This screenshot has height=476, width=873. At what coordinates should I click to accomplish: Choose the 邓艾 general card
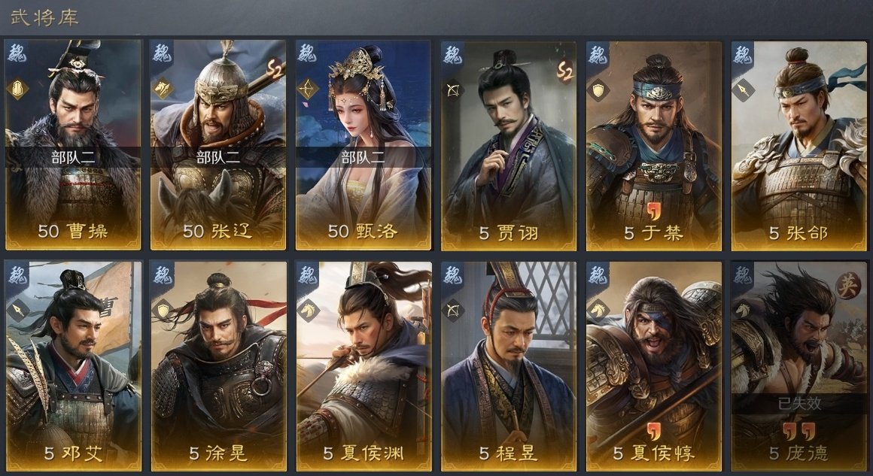pos(73,366)
